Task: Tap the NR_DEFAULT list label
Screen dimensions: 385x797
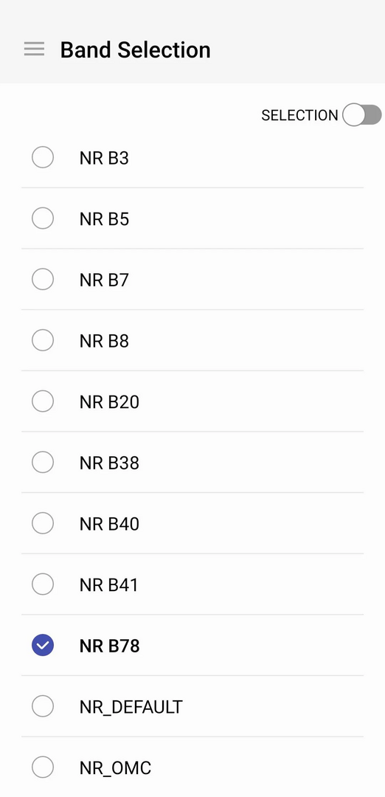Action: point(131,707)
